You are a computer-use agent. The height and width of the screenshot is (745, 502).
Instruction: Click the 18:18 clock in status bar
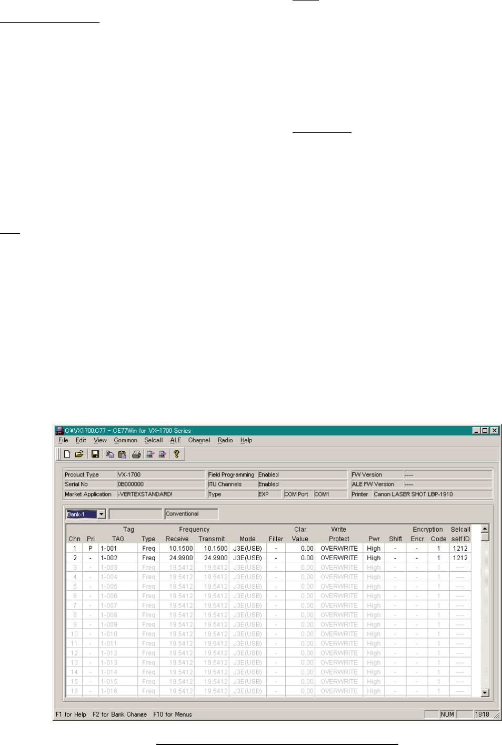click(482, 714)
